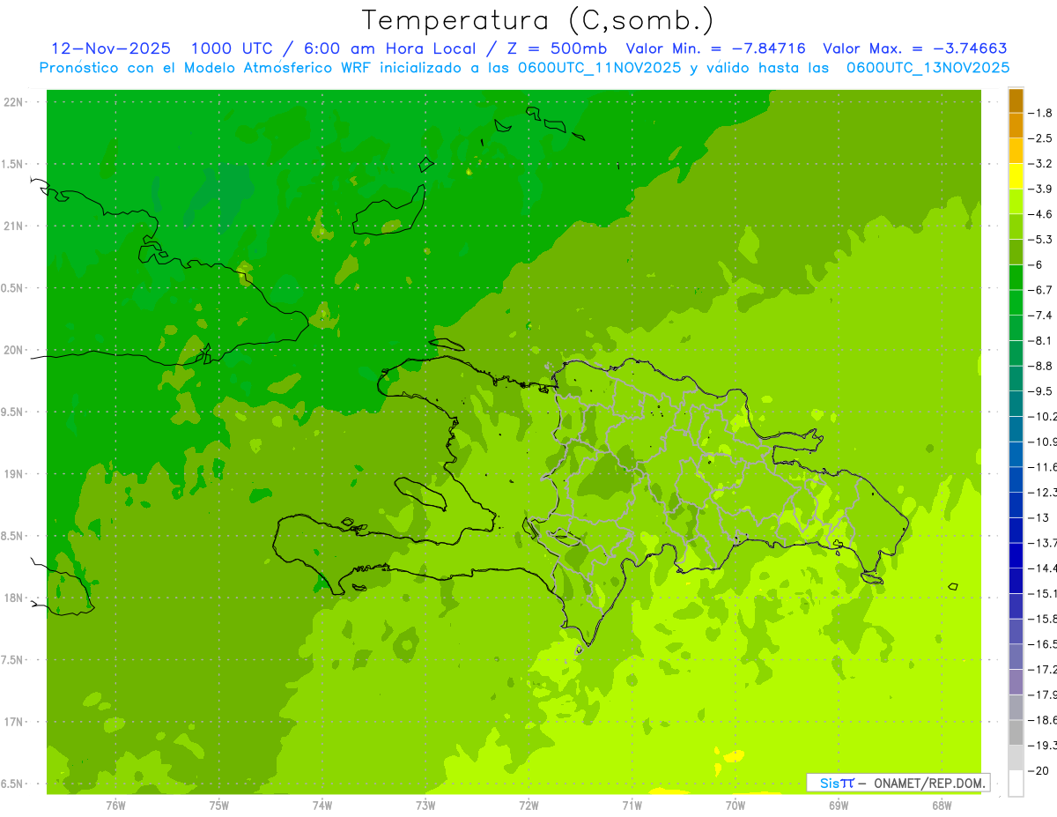This screenshot has width=1057, height=817.
Task: Click the colorbar label "-20"
Action: click(1039, 770)
